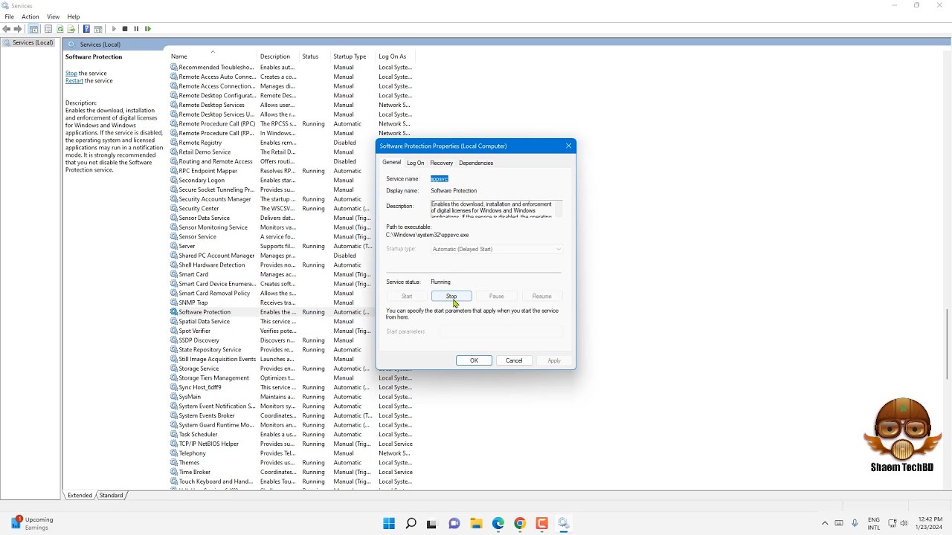Open the orange Camtasia icon on taskbar

(541, 524)
